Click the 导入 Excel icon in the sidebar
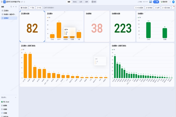This screenshot has height=117, width=176. (x=2, y=101)
